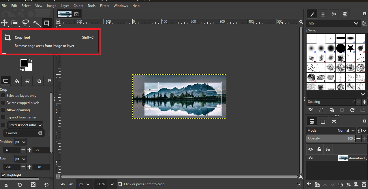Screen dimensions: 368x189
Task: Click the Size width field showing 270
Action: pos(12,167)
